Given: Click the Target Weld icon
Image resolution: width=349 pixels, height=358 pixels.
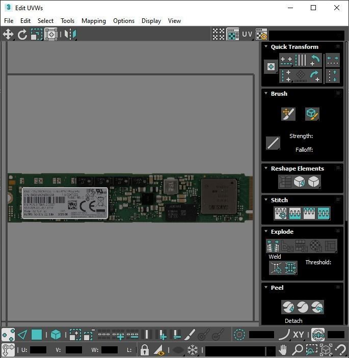Looking at the screenshot, I should click(x=276, y=268).
